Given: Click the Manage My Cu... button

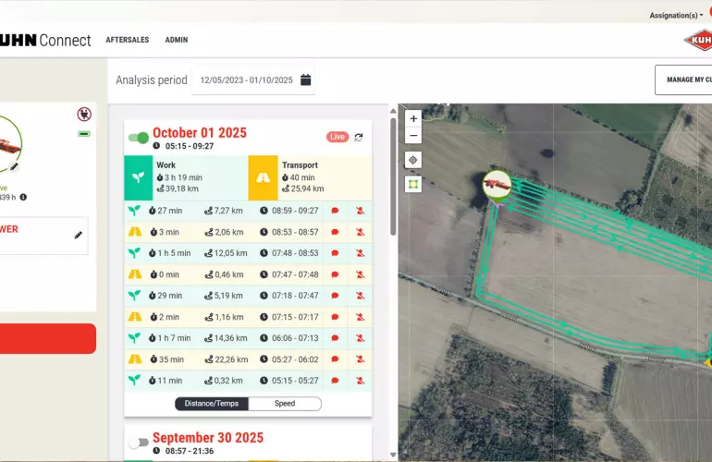Looking at the screenshot, I should 685,79.
